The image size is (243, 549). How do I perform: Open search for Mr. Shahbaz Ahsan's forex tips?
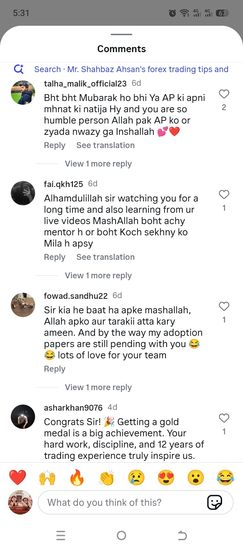(131, 69)
